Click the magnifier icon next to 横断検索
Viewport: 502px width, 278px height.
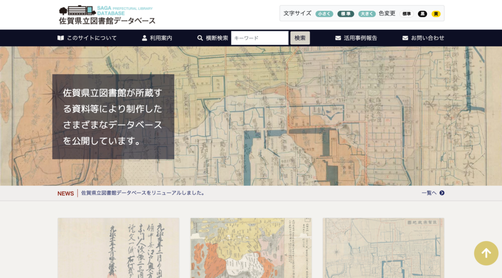click(x=200, y=38)
